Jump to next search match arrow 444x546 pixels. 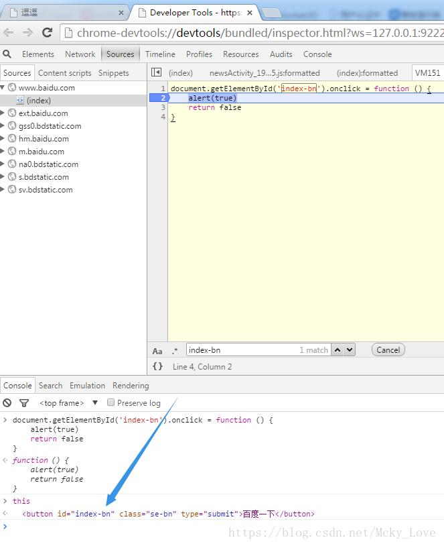coord(350,350)
